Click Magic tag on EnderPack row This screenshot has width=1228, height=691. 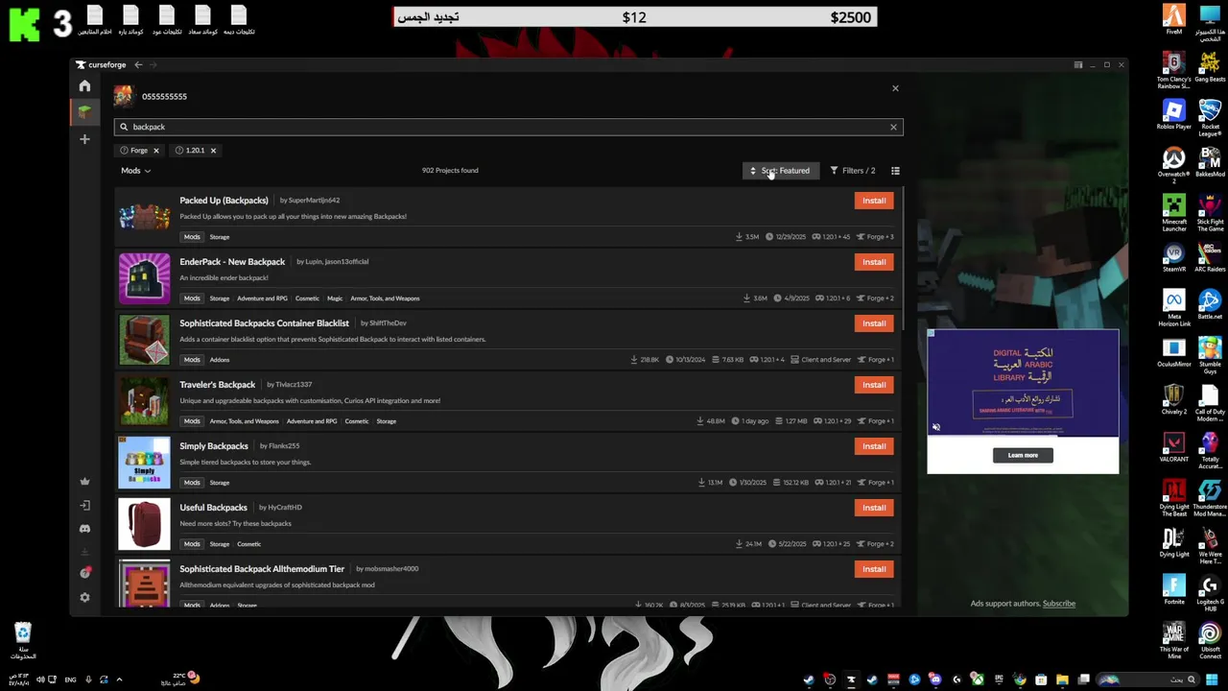pos(335,298)
